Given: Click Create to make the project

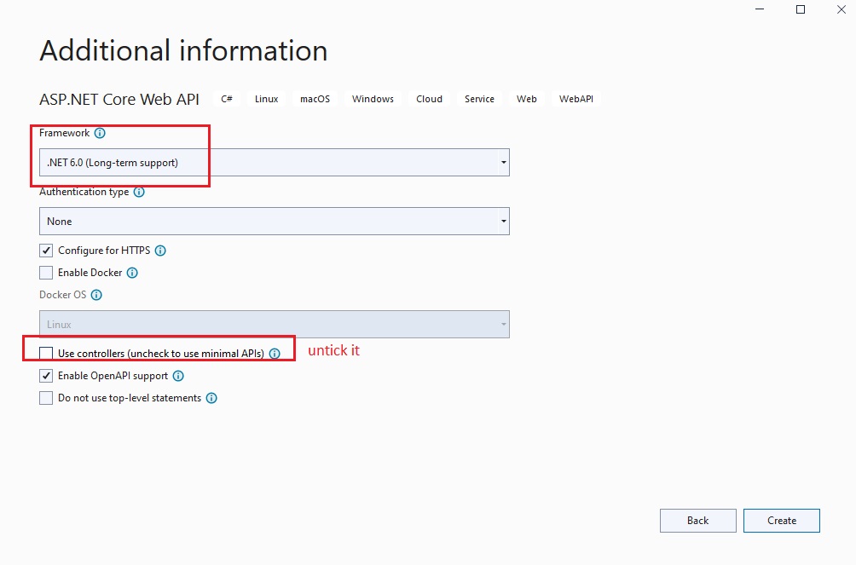Looking at the screenshot, I should point(782,521).
